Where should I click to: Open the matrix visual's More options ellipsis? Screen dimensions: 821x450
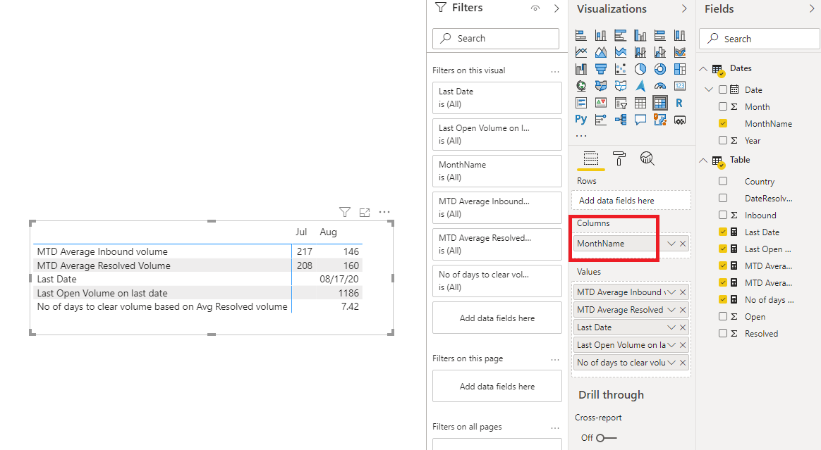point(384,212)
